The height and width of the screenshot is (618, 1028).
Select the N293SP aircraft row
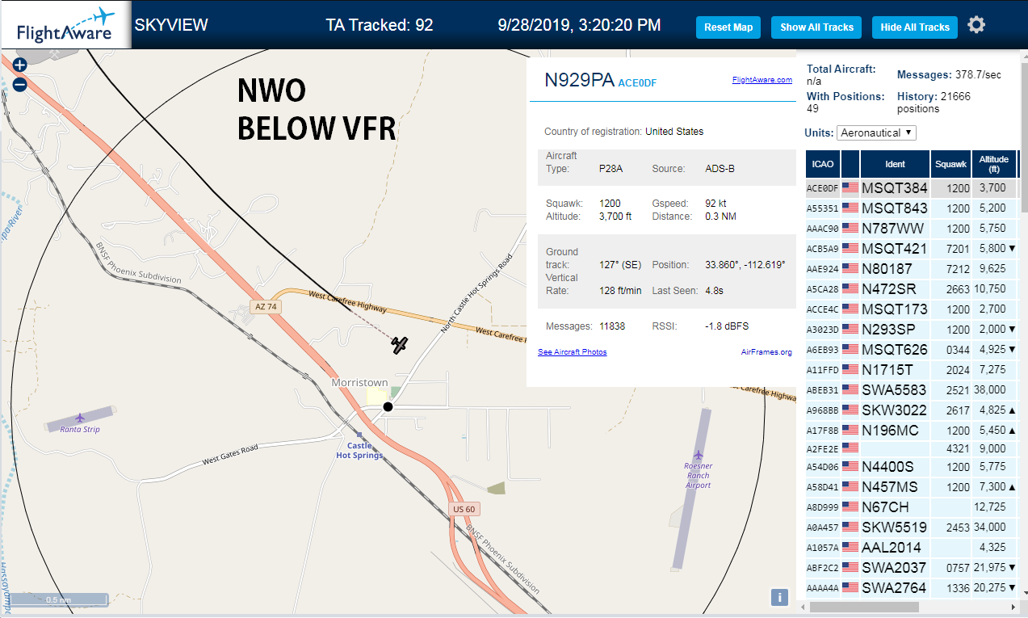[x=912, y=330]
